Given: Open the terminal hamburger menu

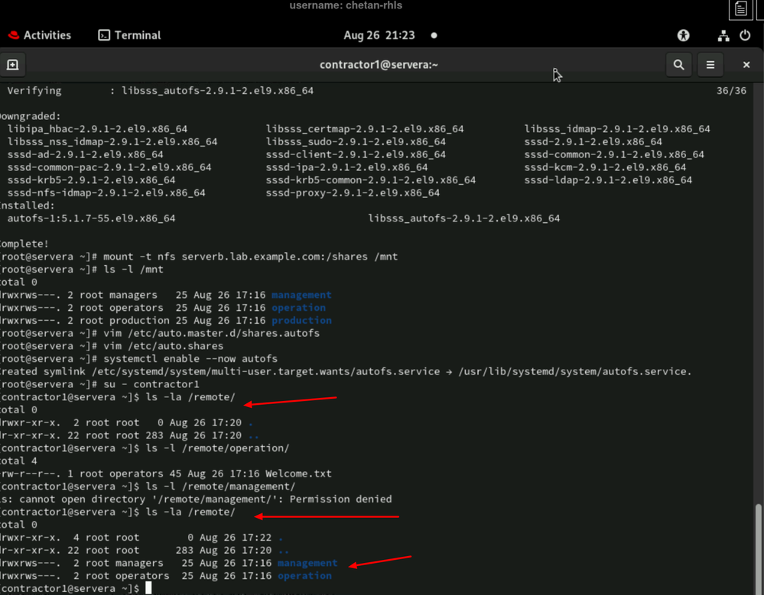Looking at the screenshot, I should 710,65.
